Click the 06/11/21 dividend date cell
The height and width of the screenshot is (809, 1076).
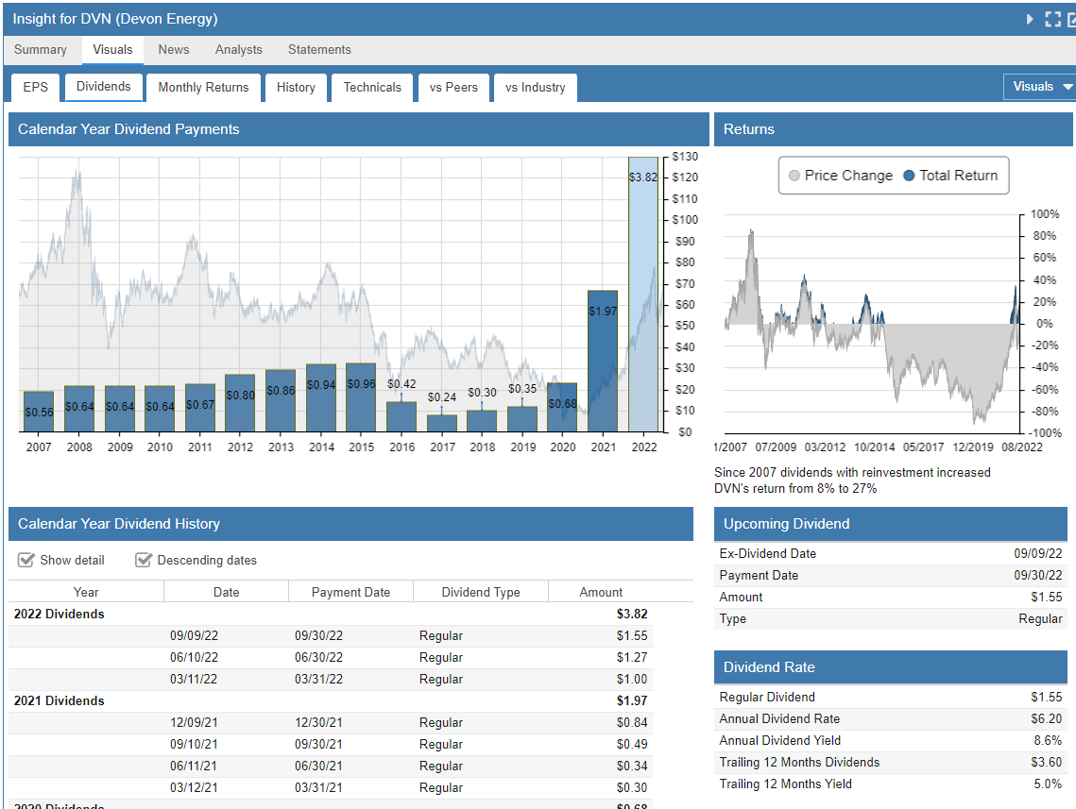pos(195,766)
